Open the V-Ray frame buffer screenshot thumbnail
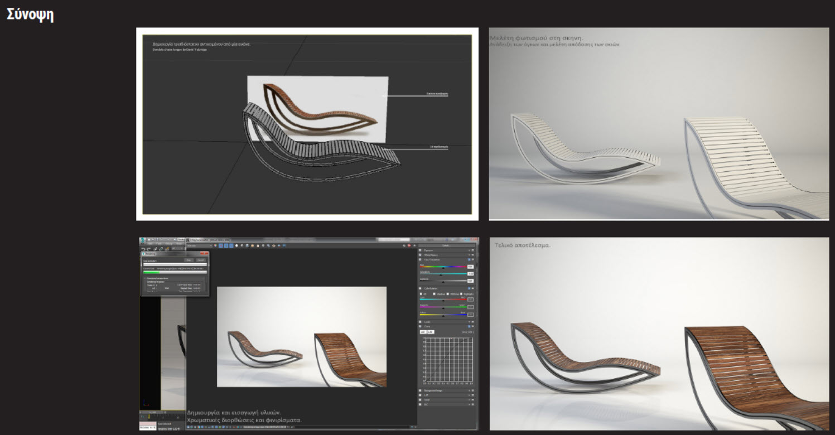 click(308, 333)
